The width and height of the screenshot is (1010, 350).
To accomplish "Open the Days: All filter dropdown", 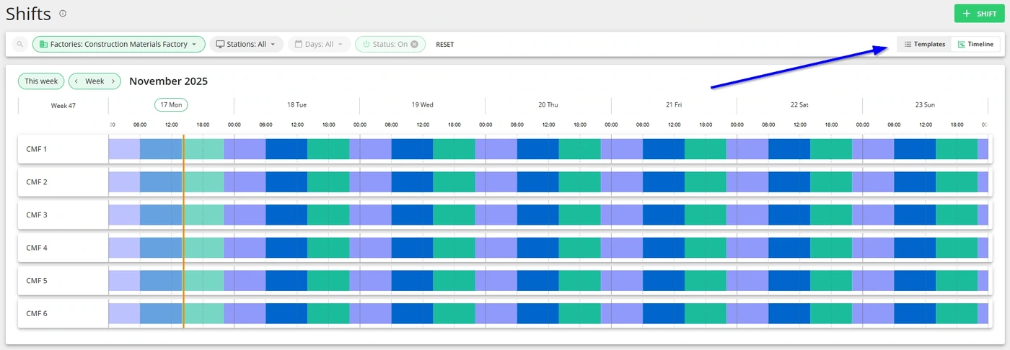I will [320, 44].
